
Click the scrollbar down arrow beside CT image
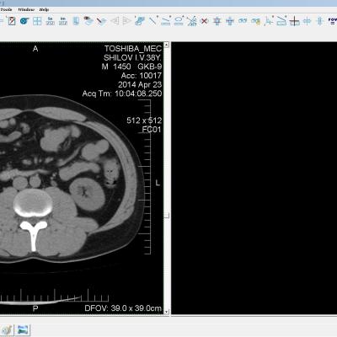point(167,312)
